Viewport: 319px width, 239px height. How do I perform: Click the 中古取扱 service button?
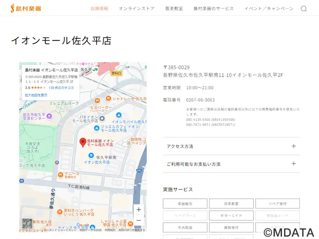pyautogui.click(x=185, y=227)
